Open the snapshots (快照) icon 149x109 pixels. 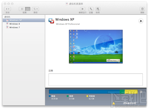pyautogui.click(x=98, y=9)
